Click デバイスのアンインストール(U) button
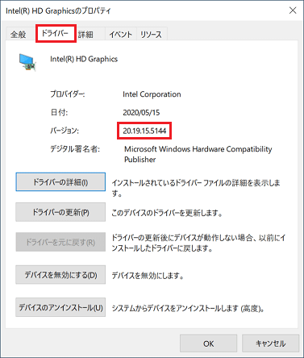This screenshot has width=304, height=358. [60, 307]
